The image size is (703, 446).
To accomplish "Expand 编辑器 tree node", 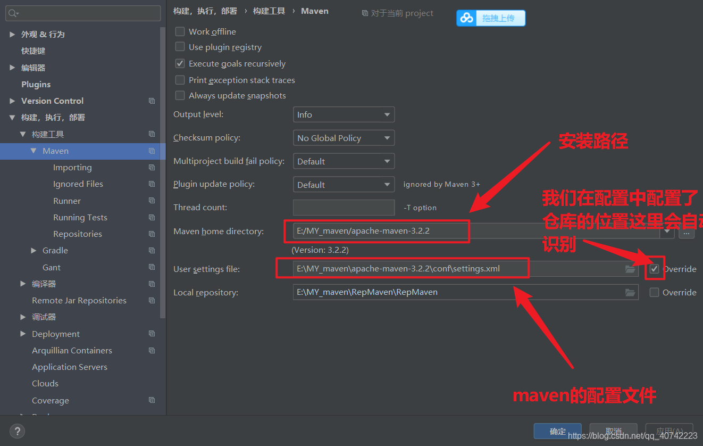I will coord(12,68).
